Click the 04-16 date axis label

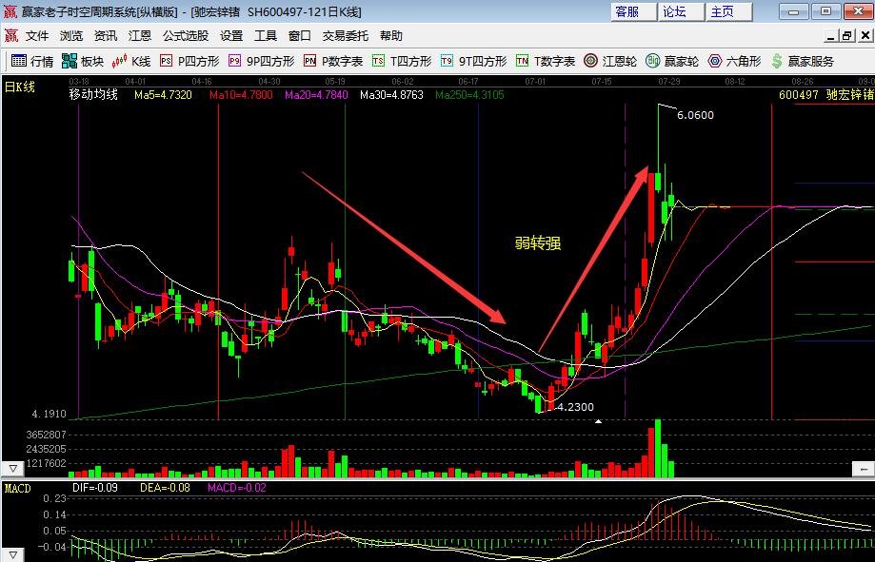coord(202,82)
